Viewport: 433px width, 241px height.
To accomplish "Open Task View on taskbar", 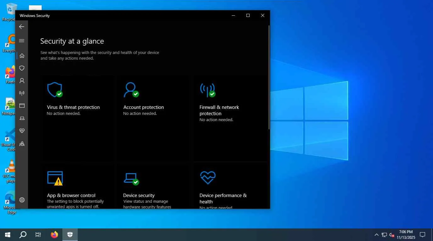I will tap(38, 235).
